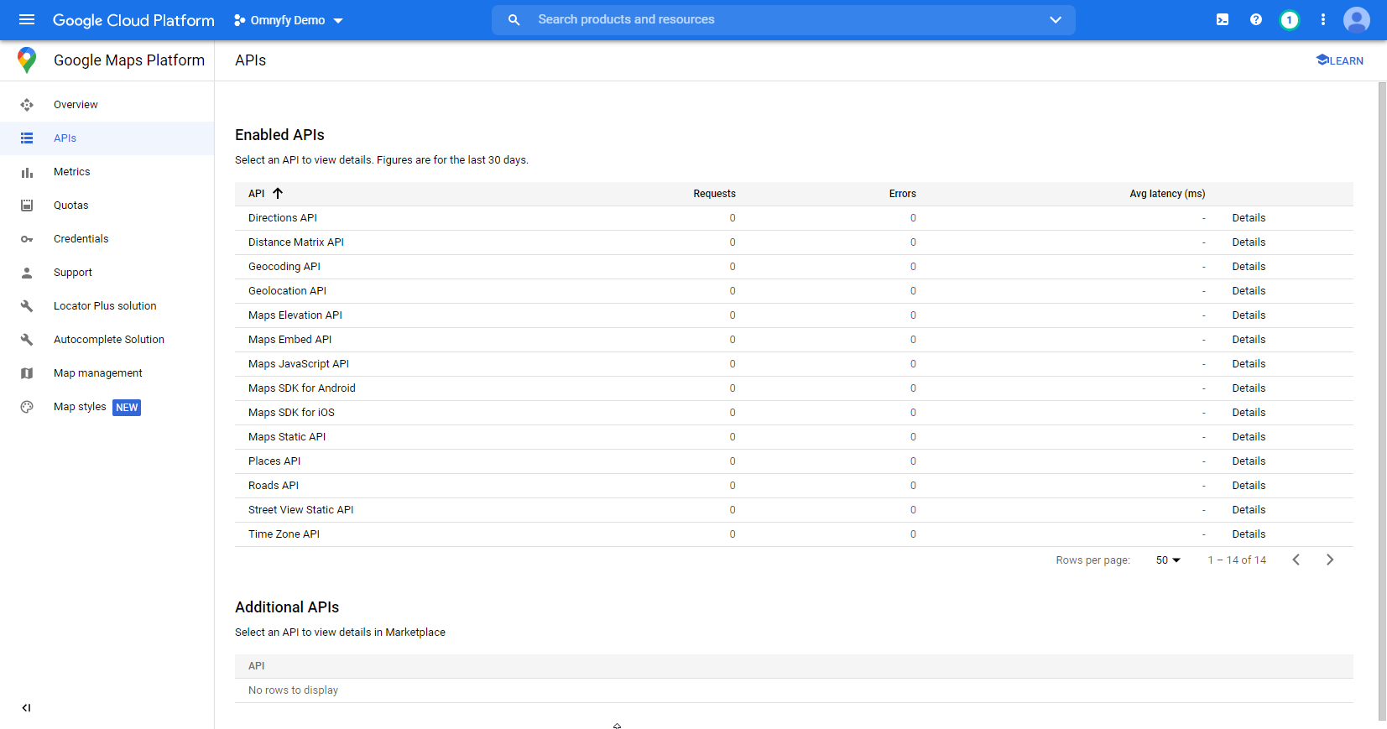Click the vertical page scrollbar
1387x729 pixels.
click(1382, 401)
